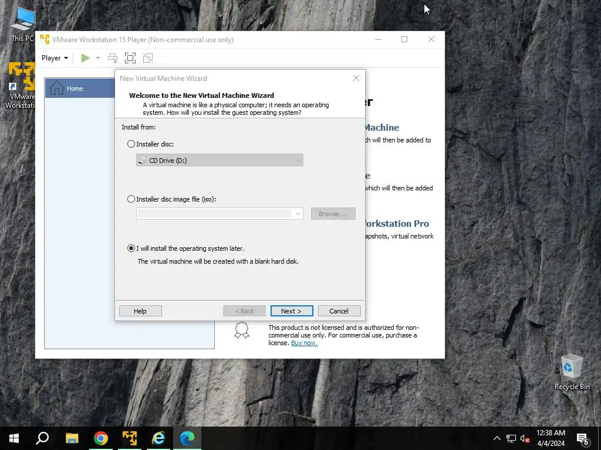The height and width of the screenshot is (450, 601).
Task: Cancel the New Virtual Machine Wizard
Action: (339, 311)
